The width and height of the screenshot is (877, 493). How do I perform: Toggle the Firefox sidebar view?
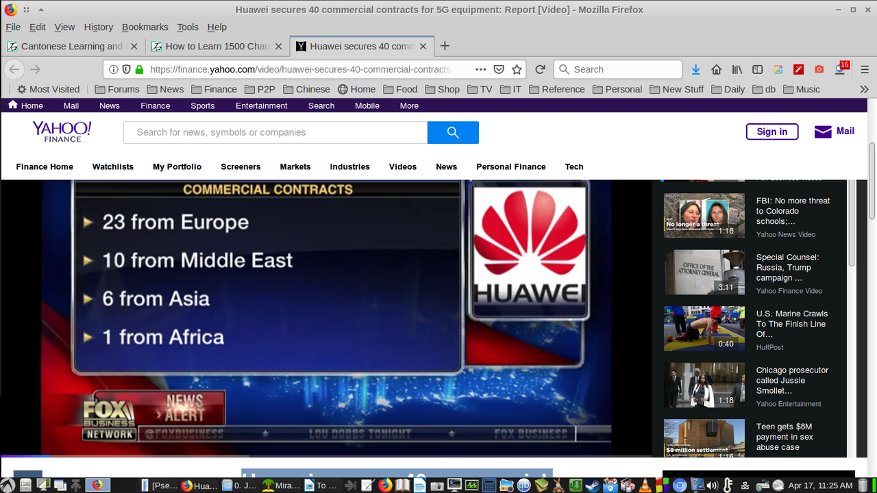tap(758, 69)
